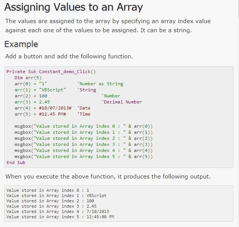Click the 'Dim arr(5)' code line

(x=28, y=77)
